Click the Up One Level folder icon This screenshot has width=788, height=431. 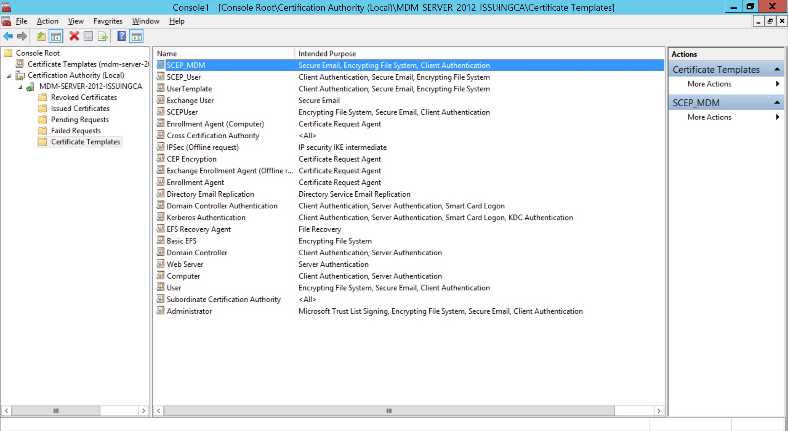(41, 36)
